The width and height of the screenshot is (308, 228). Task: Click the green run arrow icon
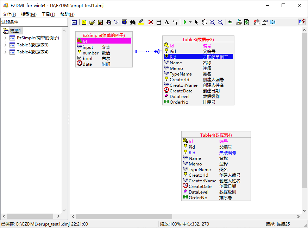185,22
